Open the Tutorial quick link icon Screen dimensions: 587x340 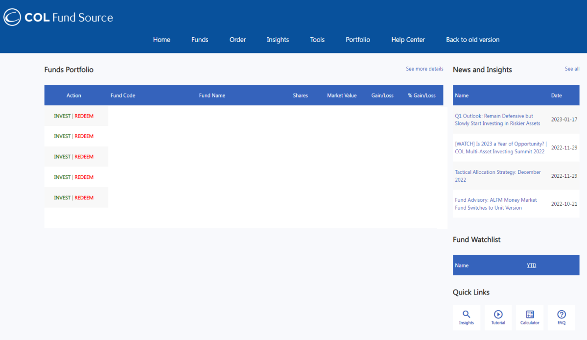tap(498, 317)
